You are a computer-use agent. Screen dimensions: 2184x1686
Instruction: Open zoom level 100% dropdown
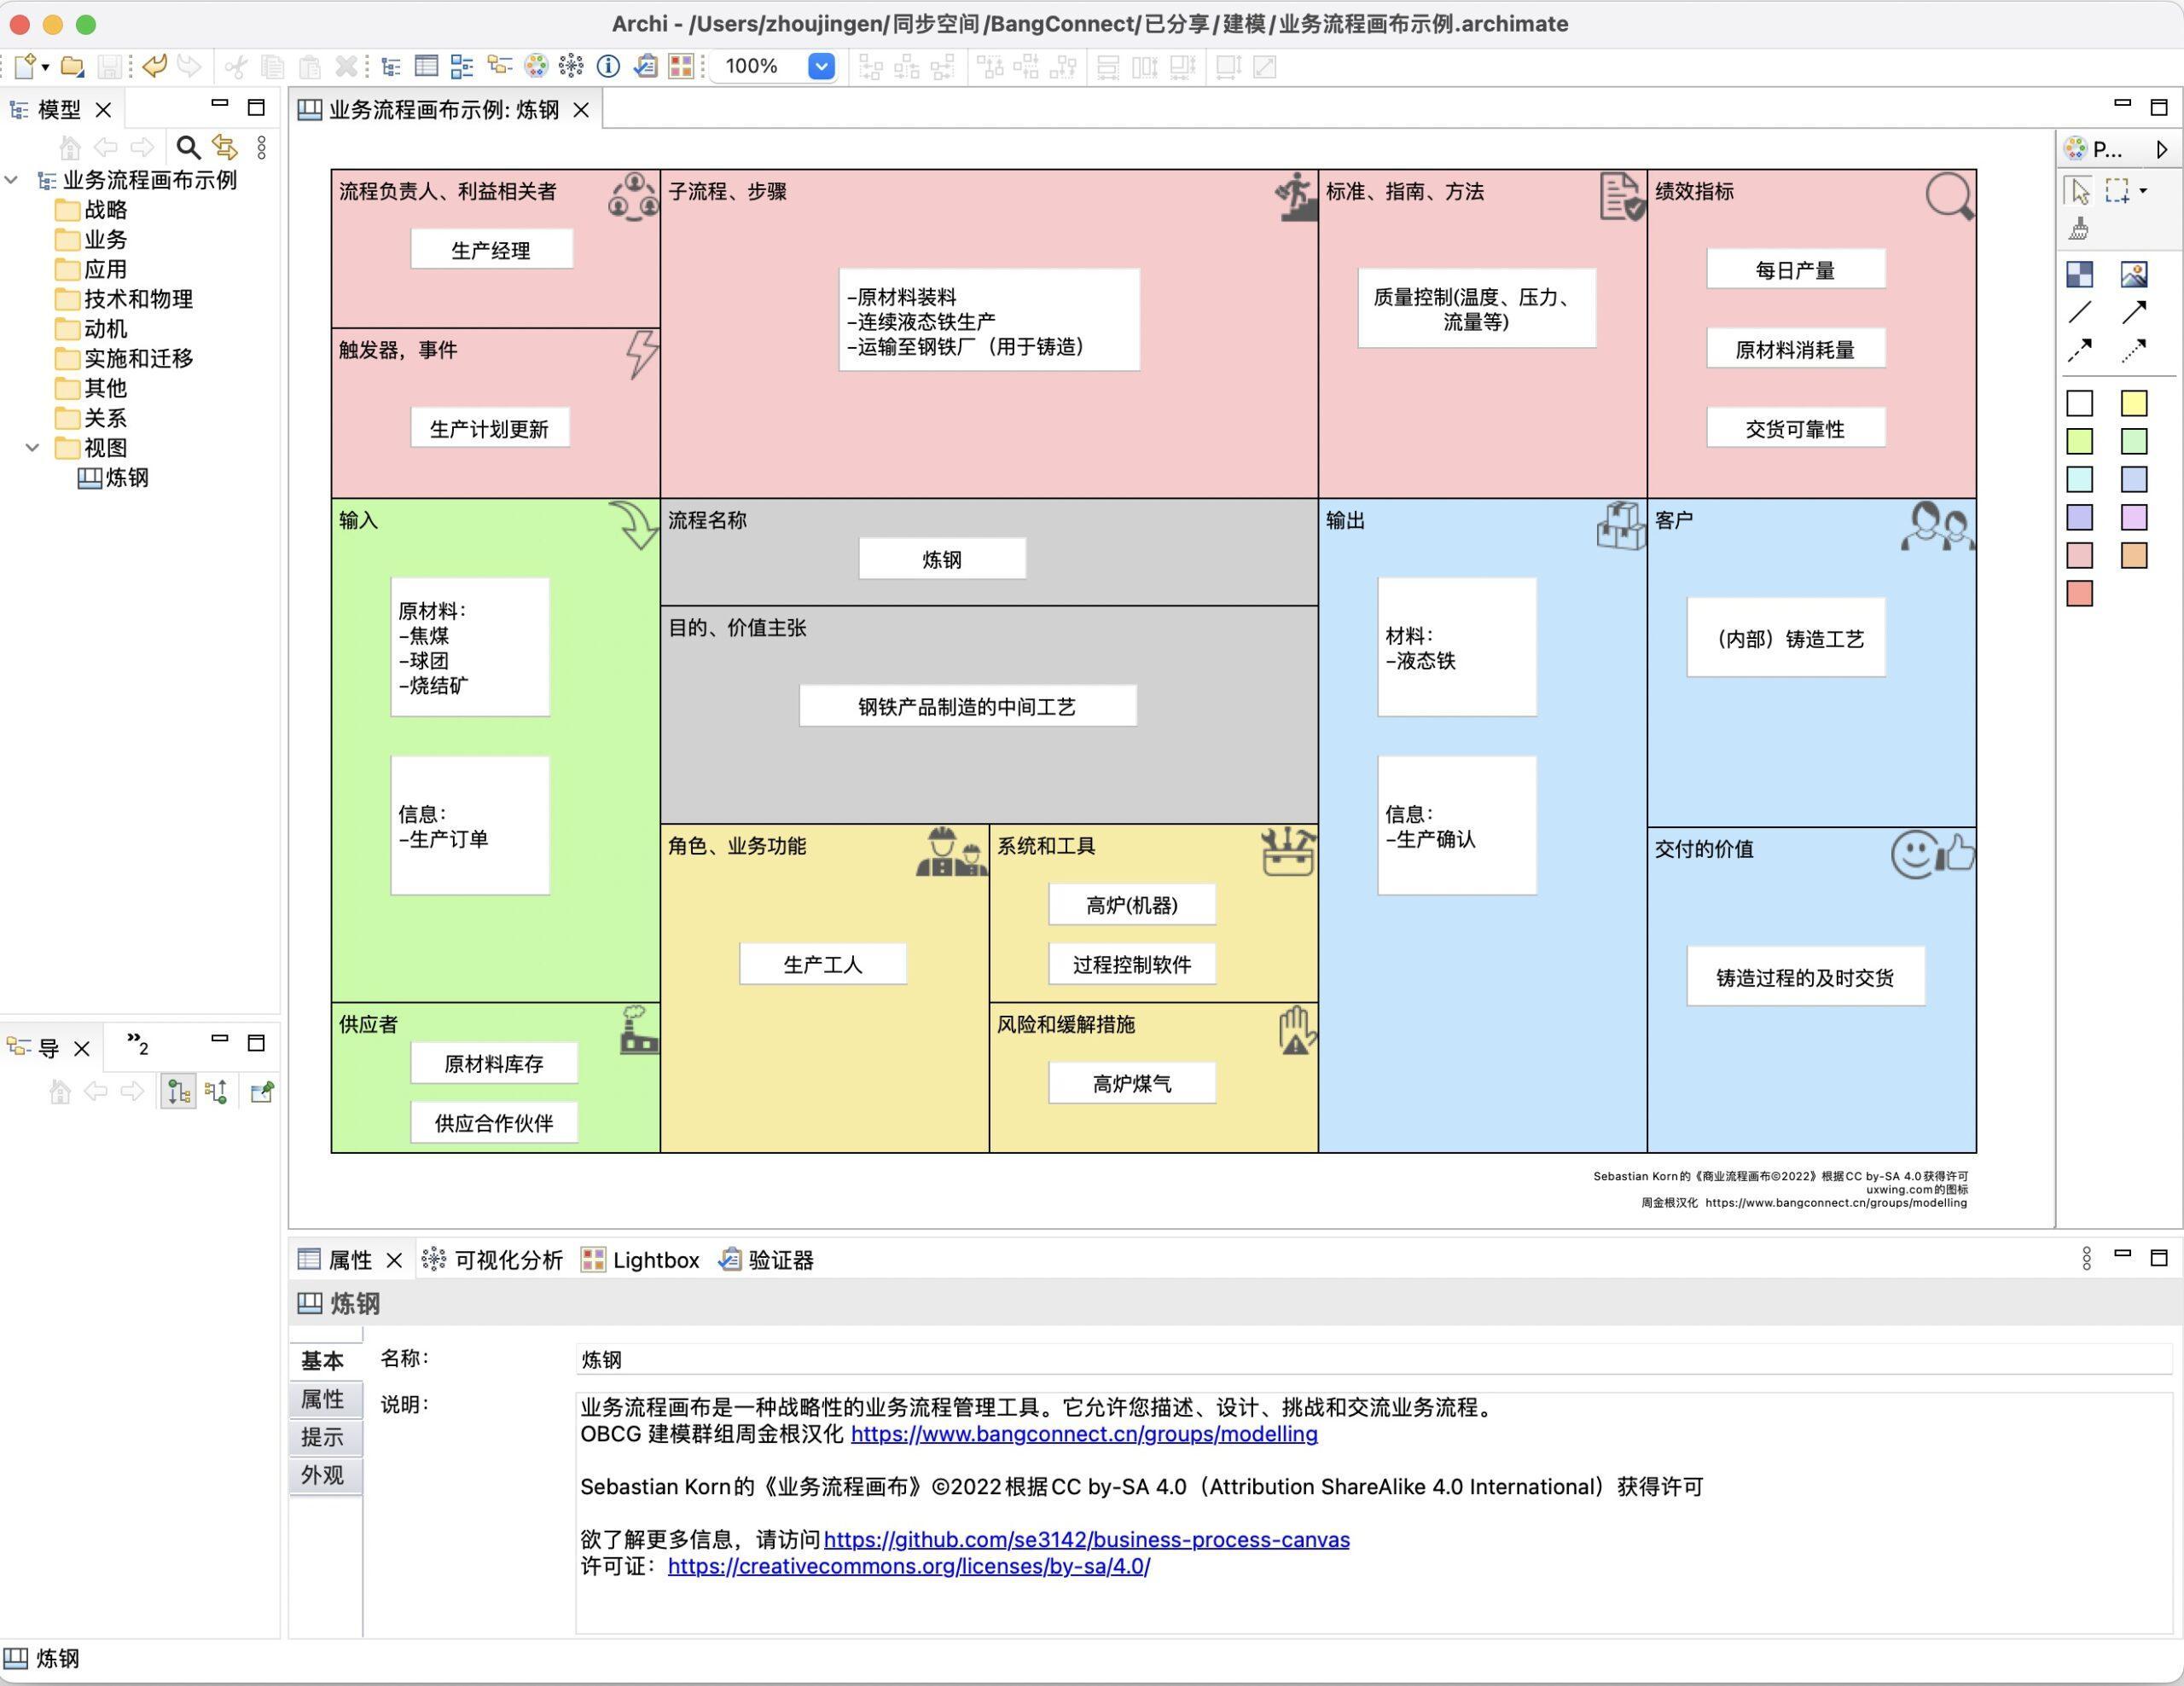821,67
